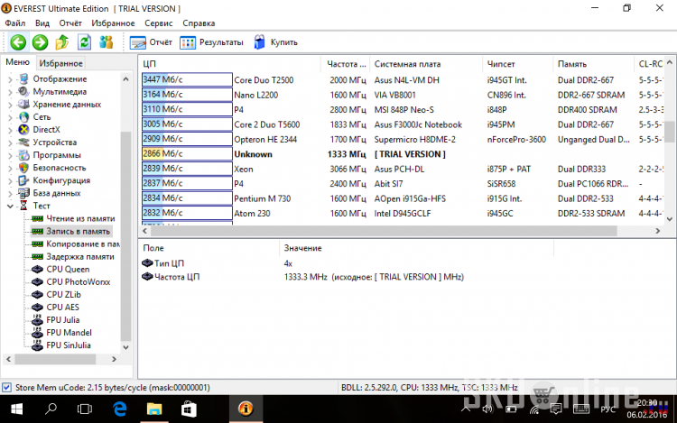The width and height of the screenshot is (677, 423).
Task: Select the Безопасность shield icon
Action: click(23, 168)
